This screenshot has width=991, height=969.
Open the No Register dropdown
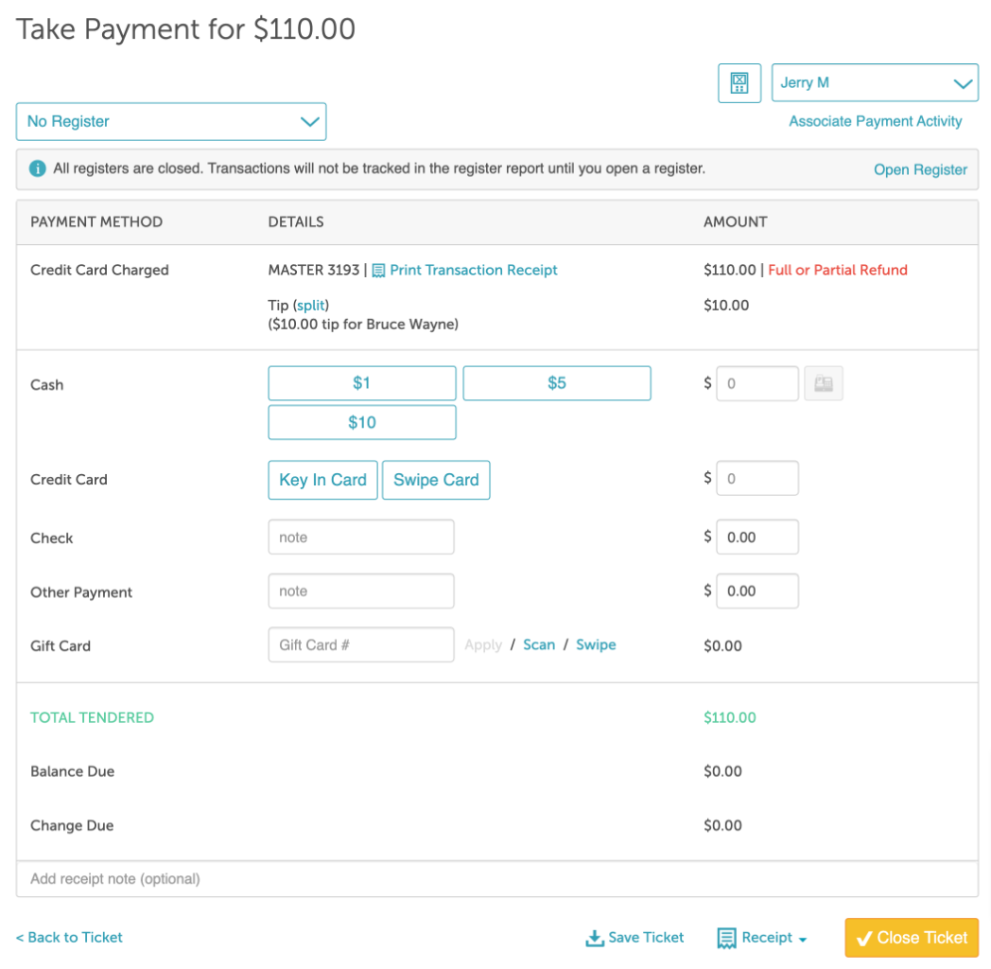pyautogui.click(x=171, y=121)
